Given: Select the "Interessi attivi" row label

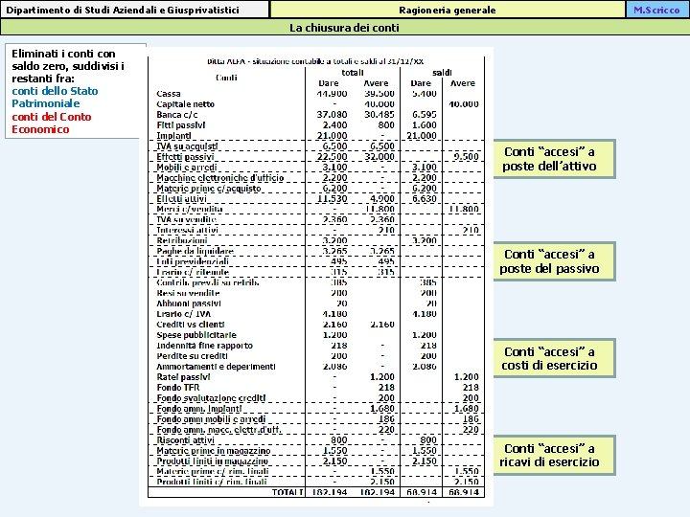Looking at the screenshot, I should [x=188, y=231].
